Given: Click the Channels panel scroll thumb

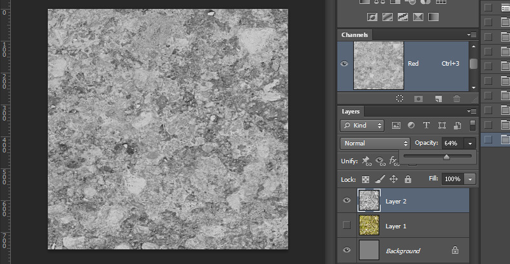Looking at the screenshot, I should [x=474, y=64].
